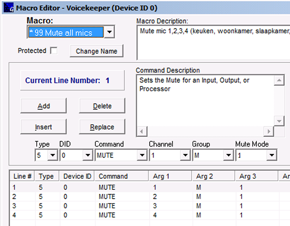290x226 pixels.
Task: Select the '99 Mute all mics' macro field
Action: pos(66,32)
